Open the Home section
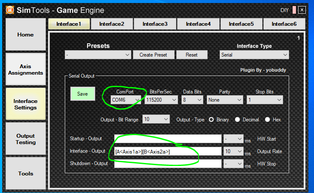This screenshot has height=193, width=314. point(26,34)
